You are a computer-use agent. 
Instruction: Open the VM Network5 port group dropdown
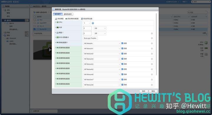coord(102,69)
